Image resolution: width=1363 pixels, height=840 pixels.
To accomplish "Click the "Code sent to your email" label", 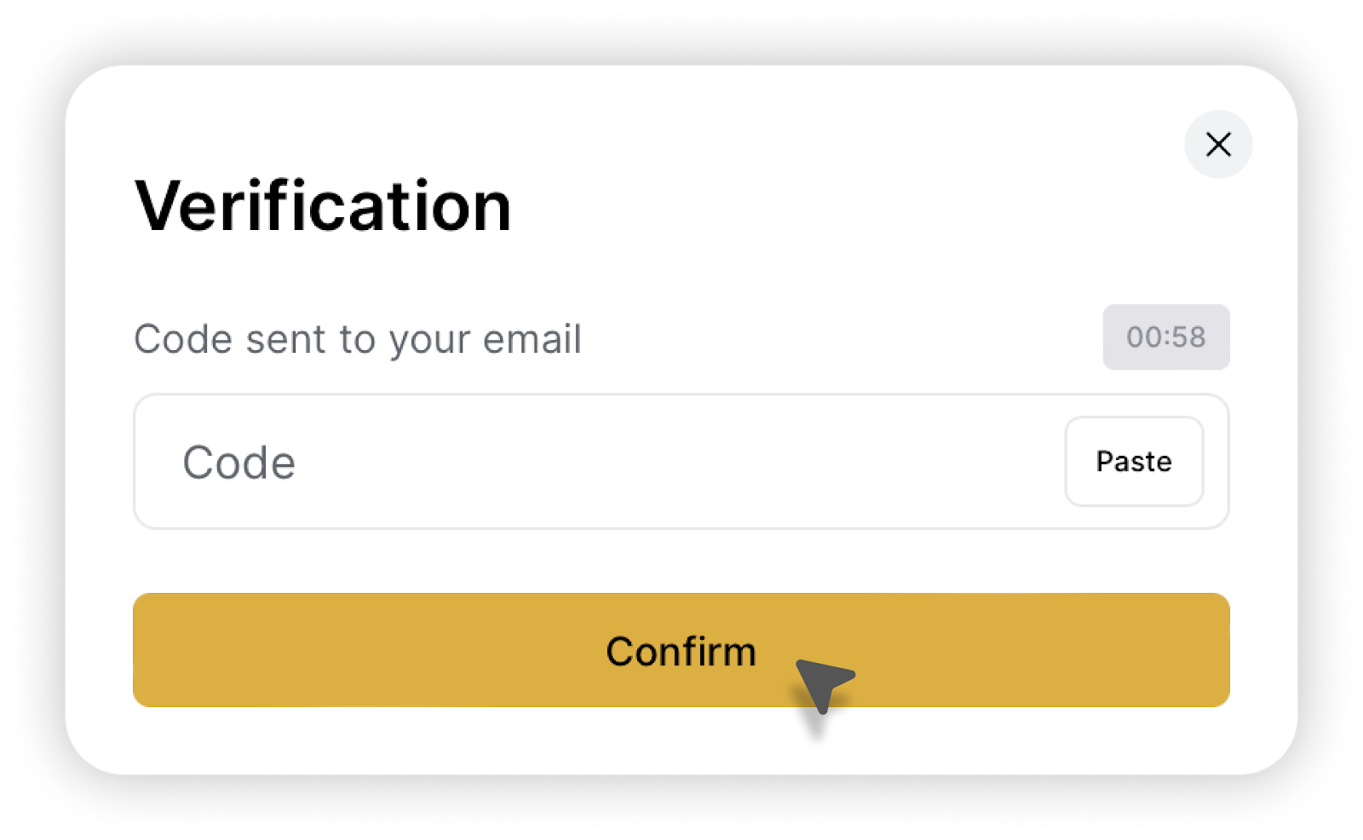I will [x=358, y=339].
